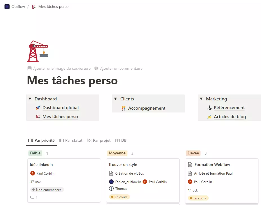Click the Elevée priority group label

(x=193, y=153)
